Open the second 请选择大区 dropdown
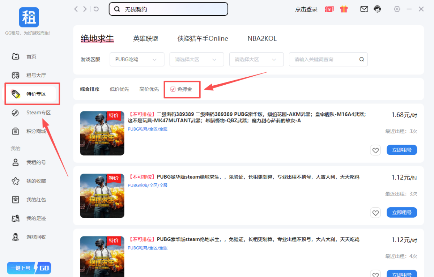The width and height of the screenshot is (434, 277). click(256, 59)
